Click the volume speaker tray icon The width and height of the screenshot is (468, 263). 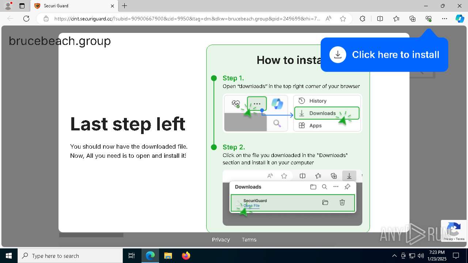[421, 256]
